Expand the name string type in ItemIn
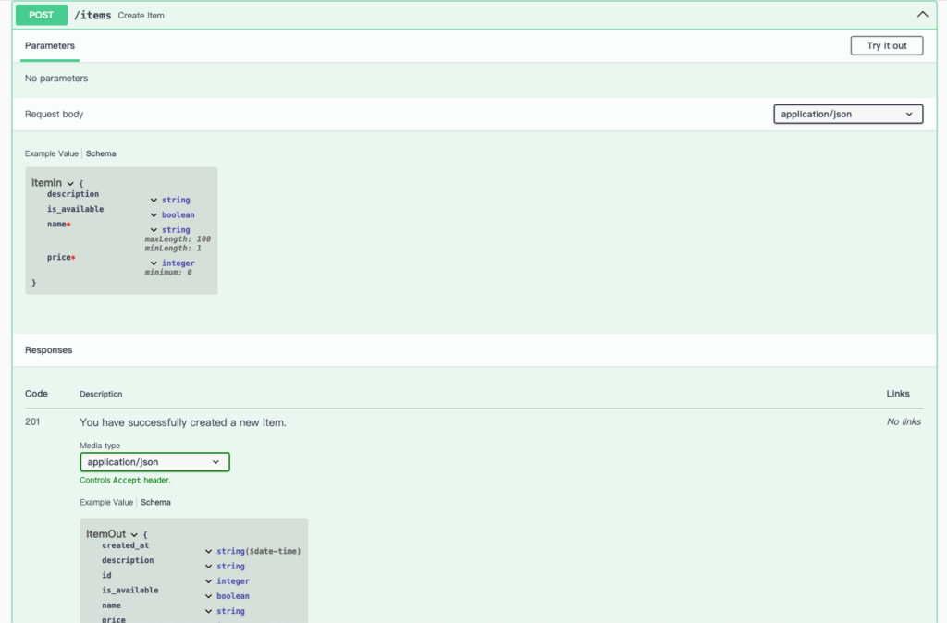 click(155, 229)
